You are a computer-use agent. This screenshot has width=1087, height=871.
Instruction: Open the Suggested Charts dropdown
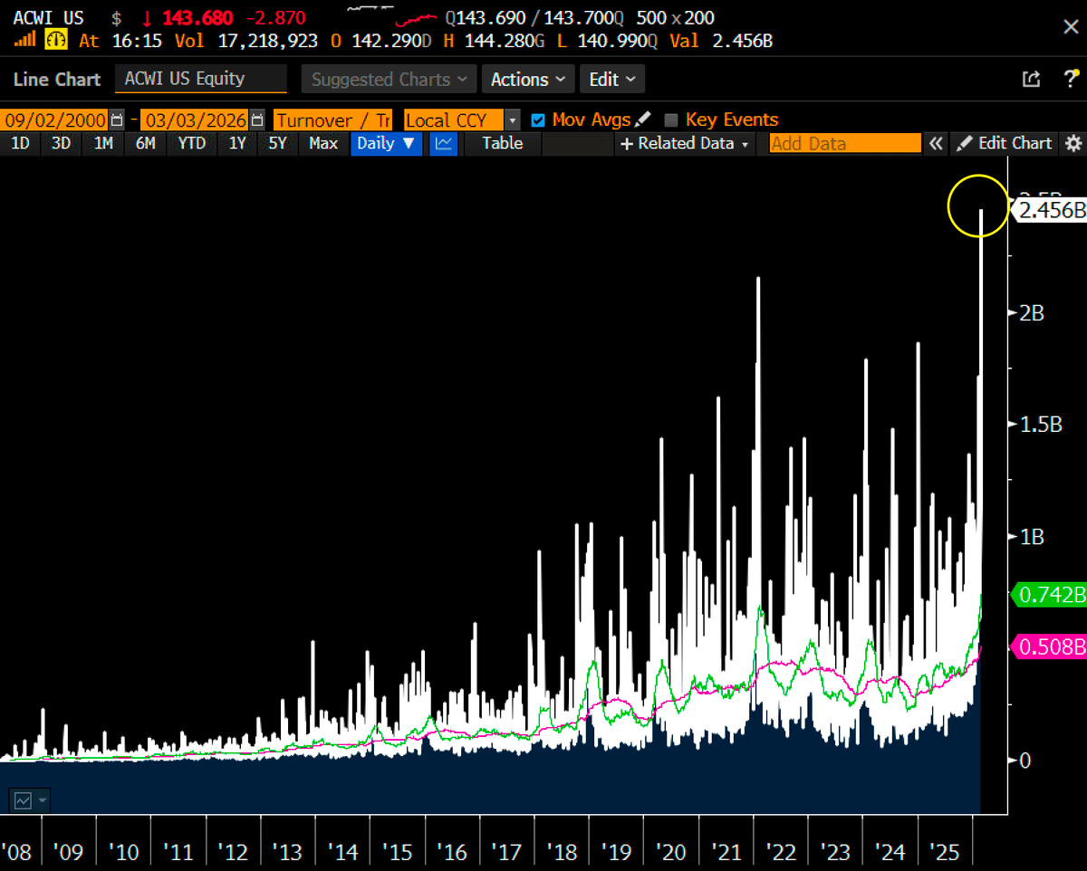(x=388, y=79)
